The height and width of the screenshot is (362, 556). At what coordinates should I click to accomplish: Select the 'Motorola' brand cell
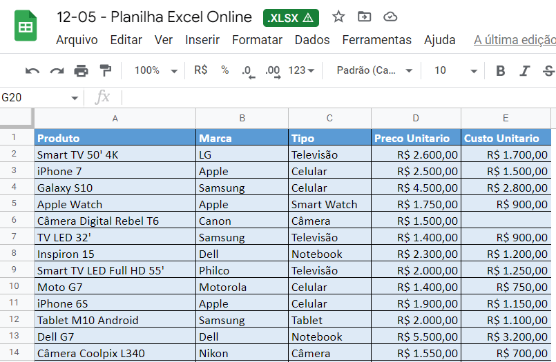(242, 287)
